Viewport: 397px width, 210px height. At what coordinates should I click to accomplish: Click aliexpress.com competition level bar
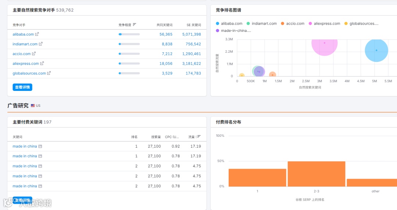click(x=129, y=64)
